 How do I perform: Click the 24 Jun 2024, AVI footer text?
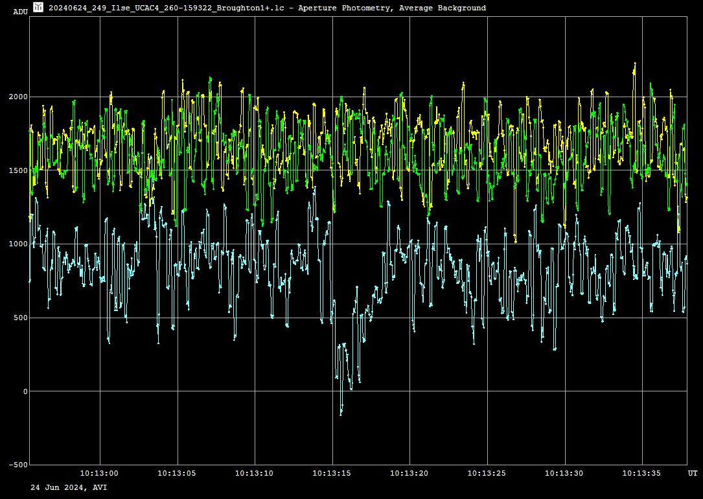click(x=69, y=487)
